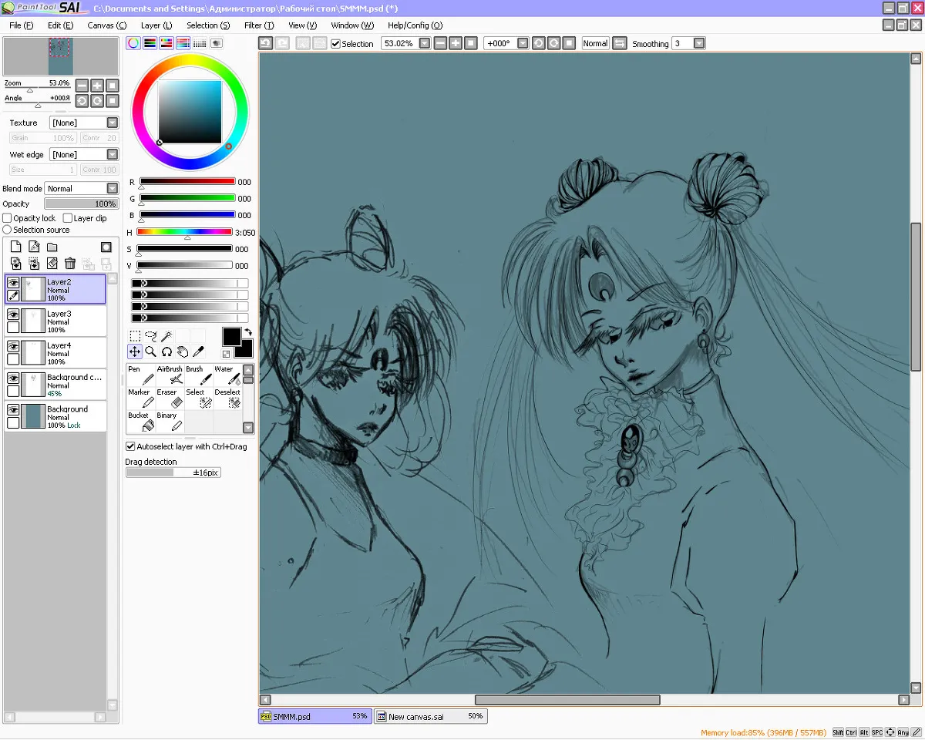This screenshot has height=740, width=925.
Task: Enable the Opacity lock checkbox
Action: [x=8, y=218]
